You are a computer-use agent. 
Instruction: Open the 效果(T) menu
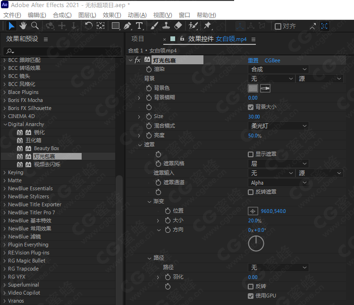coord(112,15)
